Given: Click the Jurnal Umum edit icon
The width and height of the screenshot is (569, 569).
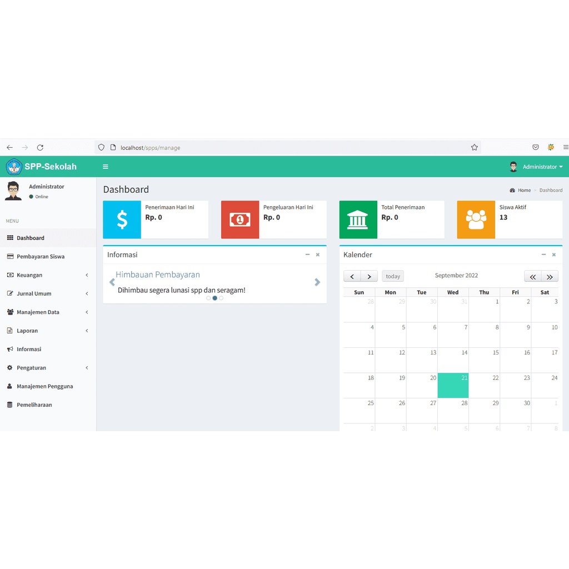Looking at the screenshot, I should click(10, 293).
